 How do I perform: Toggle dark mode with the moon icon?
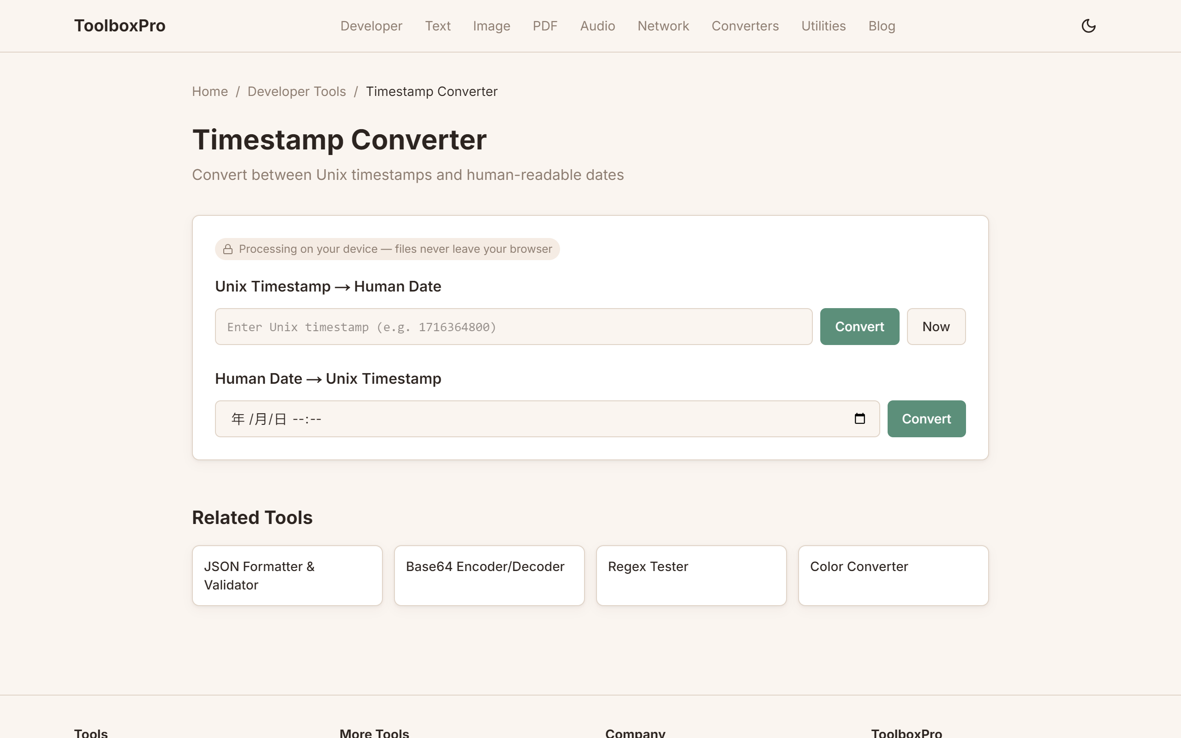tap(1088, 26)
